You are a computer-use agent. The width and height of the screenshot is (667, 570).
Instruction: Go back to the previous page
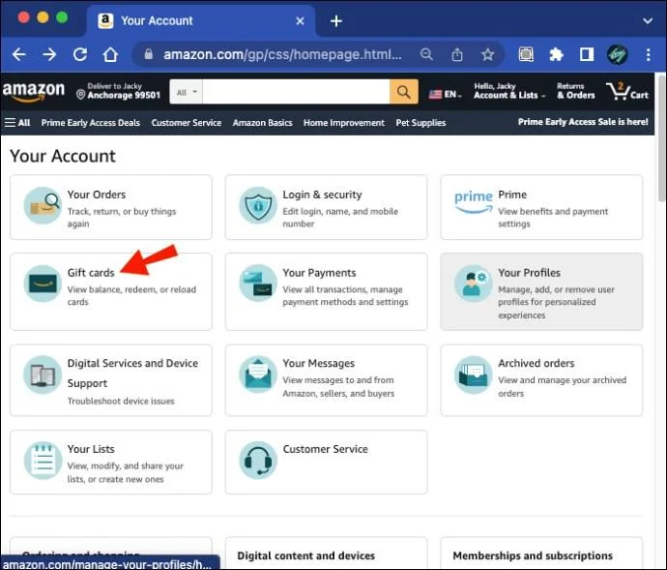(18, 54)
